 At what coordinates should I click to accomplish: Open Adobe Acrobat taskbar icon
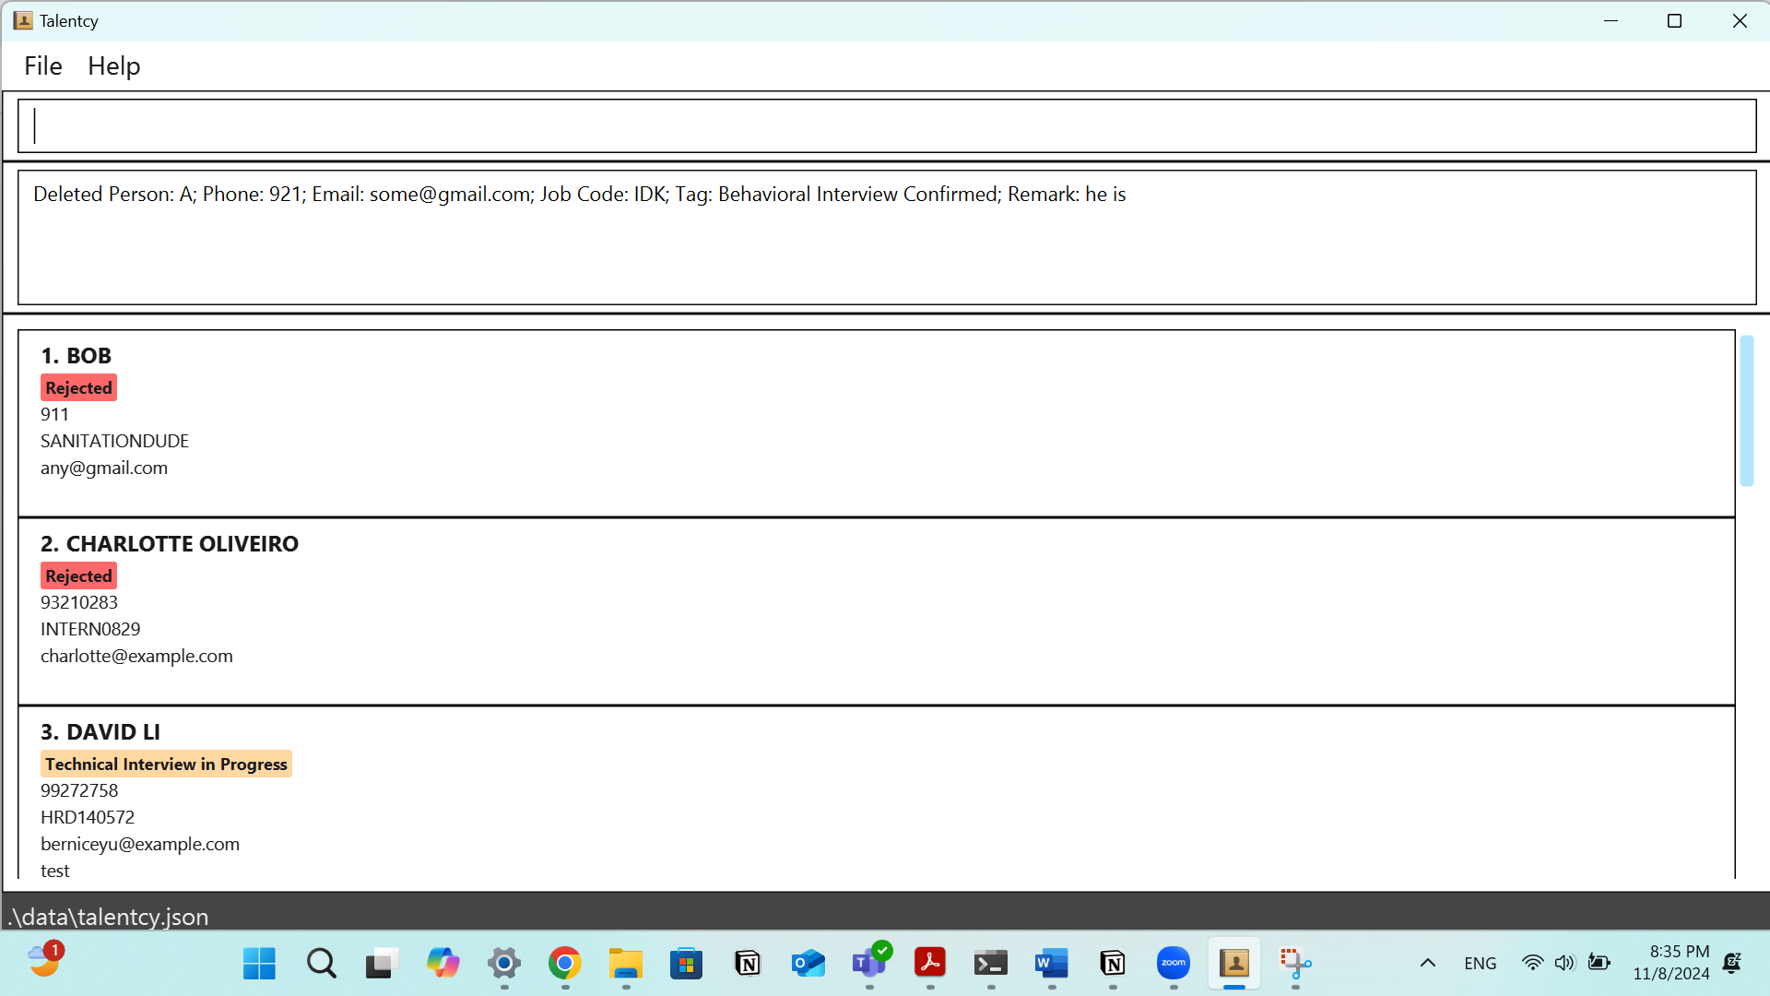[929, 964]
